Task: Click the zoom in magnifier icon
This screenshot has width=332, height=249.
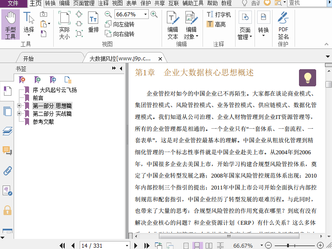Action: [x=154, y=14]
